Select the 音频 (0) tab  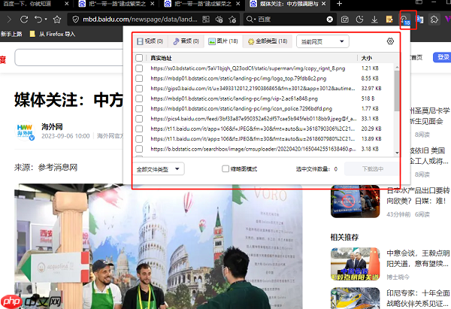[186, 41]
